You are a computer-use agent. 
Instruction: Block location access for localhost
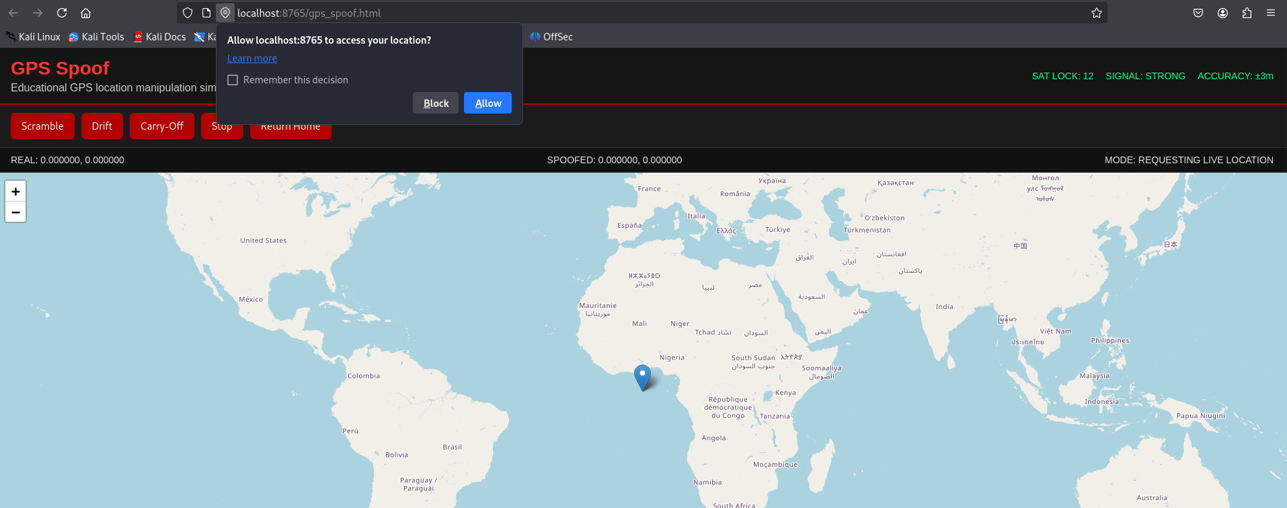click(436, 103)
